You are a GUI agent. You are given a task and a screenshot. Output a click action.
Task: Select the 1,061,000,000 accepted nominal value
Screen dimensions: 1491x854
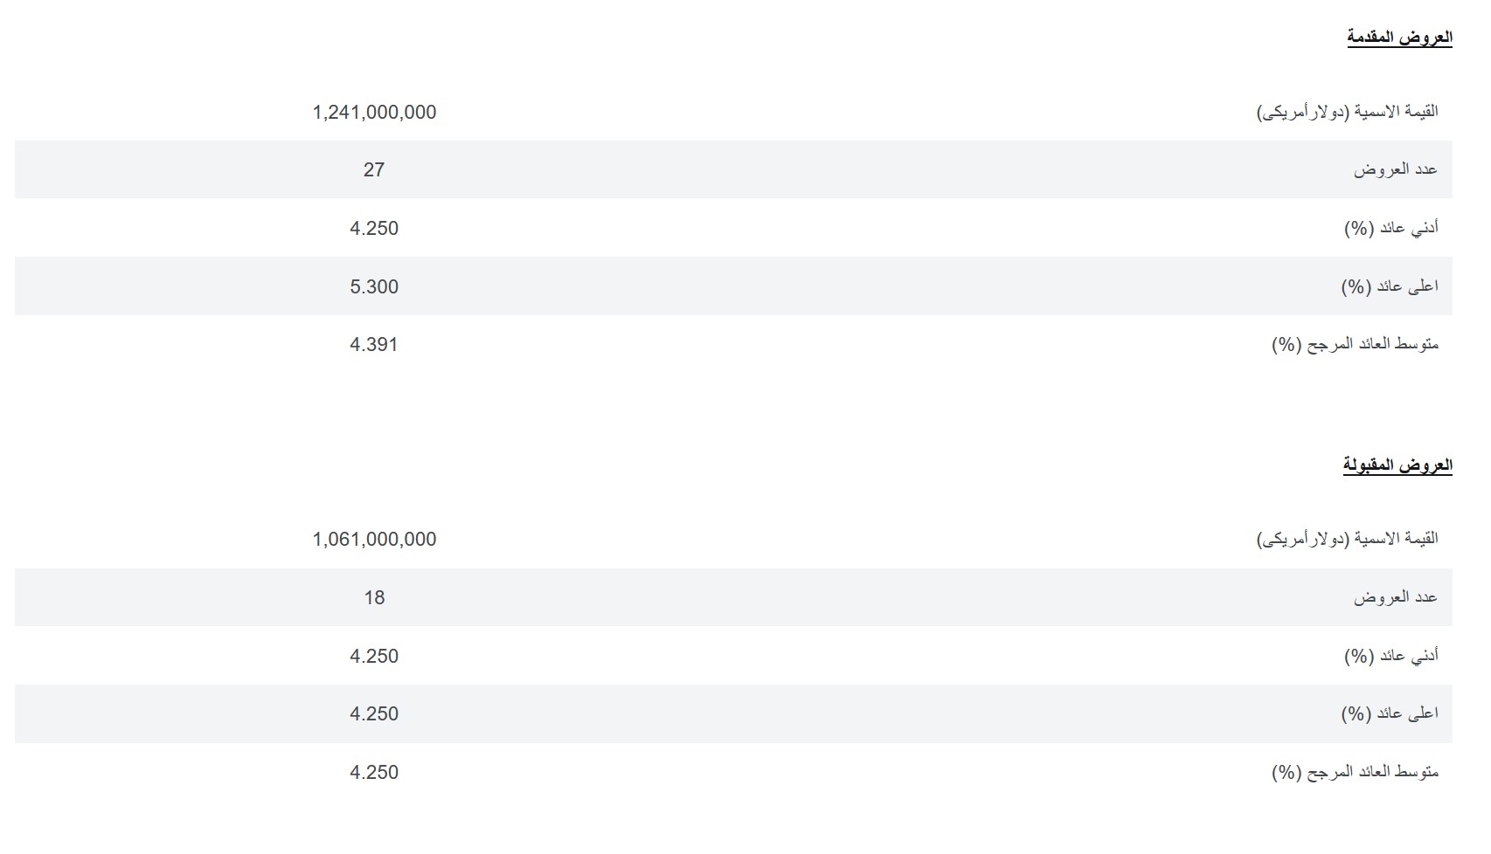coord(374,540)
